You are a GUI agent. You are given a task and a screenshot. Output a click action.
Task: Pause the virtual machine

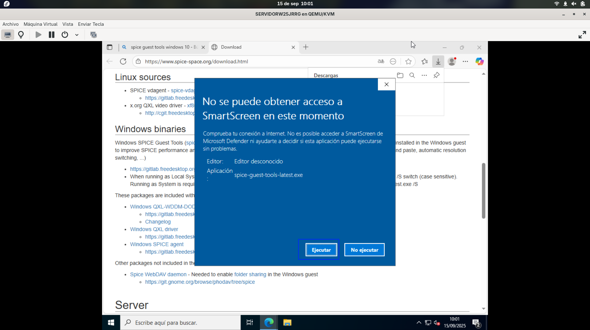coord(52,35)
